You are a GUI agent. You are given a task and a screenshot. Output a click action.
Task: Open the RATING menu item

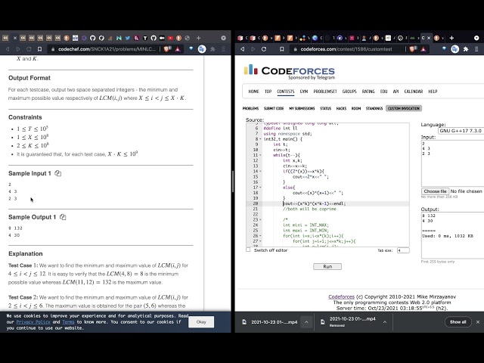[368, 92]
